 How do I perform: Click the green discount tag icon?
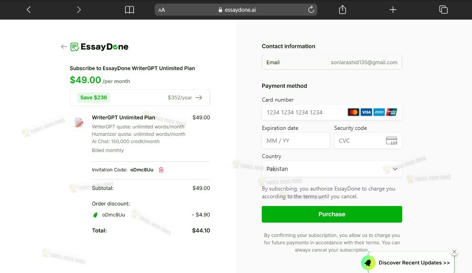point(95,215)
